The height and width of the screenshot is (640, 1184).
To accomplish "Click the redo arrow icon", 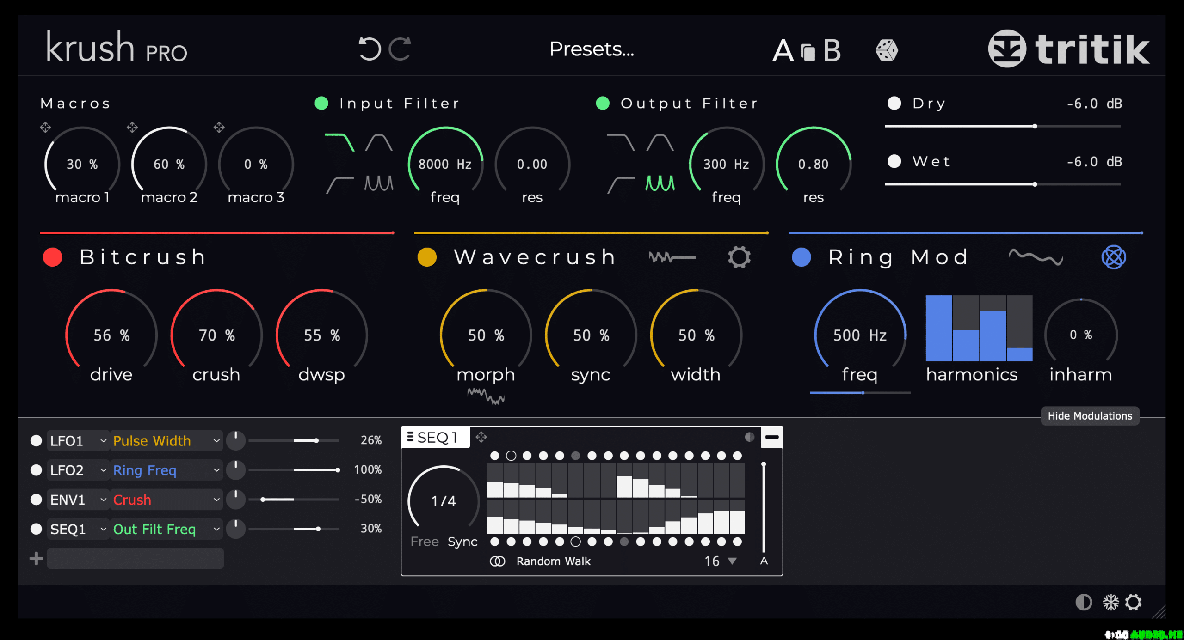I will click(x=401, y=49).
